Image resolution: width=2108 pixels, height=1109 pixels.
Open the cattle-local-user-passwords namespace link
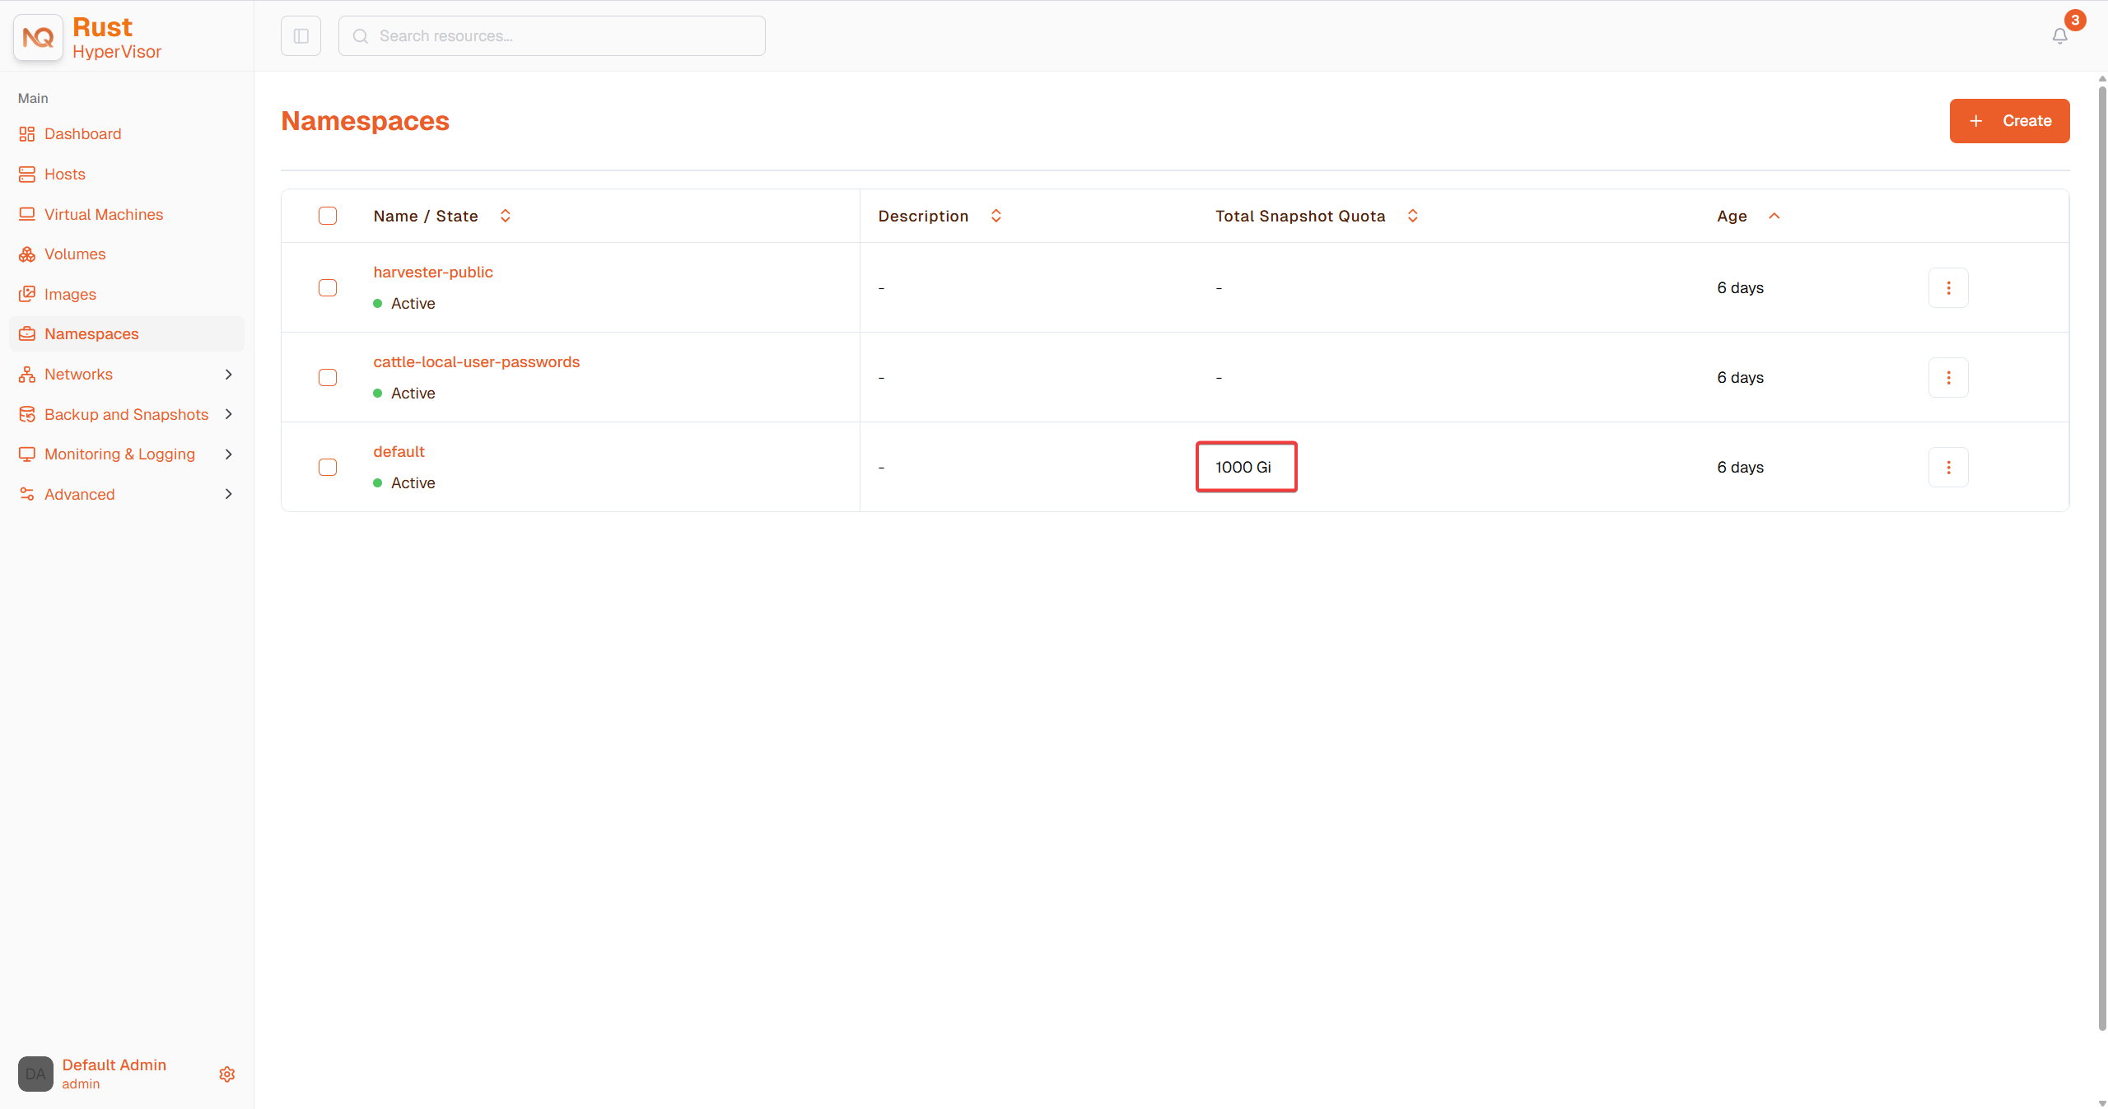coord(477,362)
